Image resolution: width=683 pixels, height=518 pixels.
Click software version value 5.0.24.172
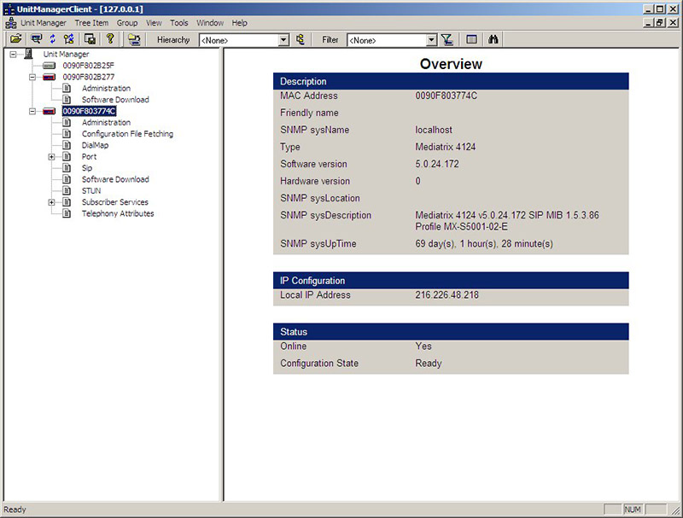tap(437, 164)
